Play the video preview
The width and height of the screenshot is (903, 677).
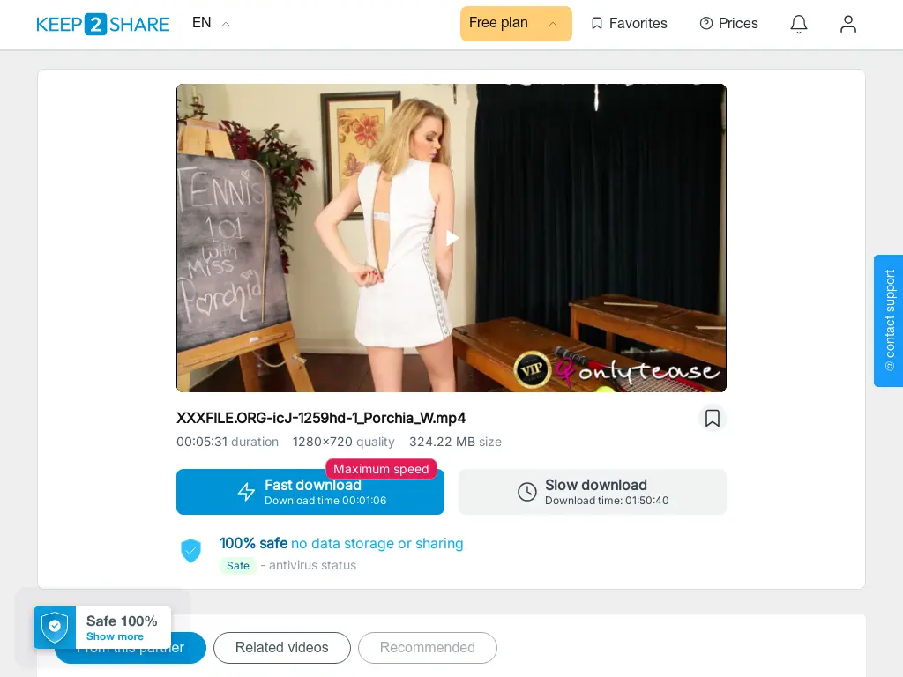point(452,238)
